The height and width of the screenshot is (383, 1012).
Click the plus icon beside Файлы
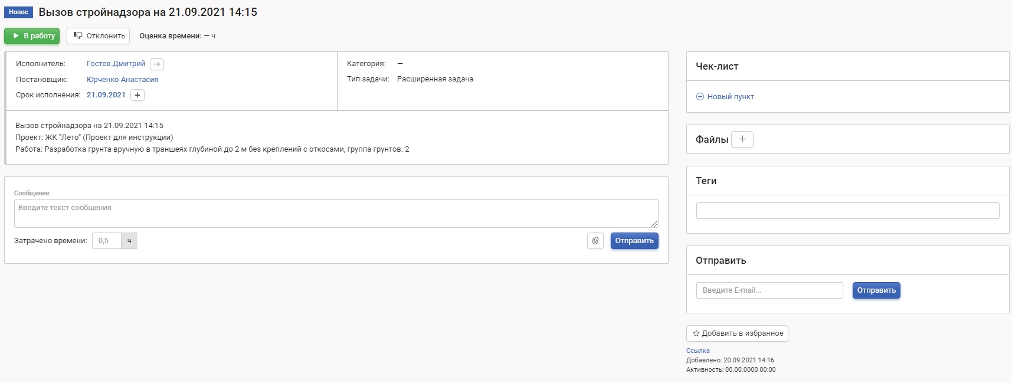tap(742, 139)
